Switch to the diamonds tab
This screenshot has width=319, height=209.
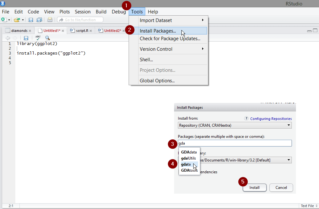point(19,31)
